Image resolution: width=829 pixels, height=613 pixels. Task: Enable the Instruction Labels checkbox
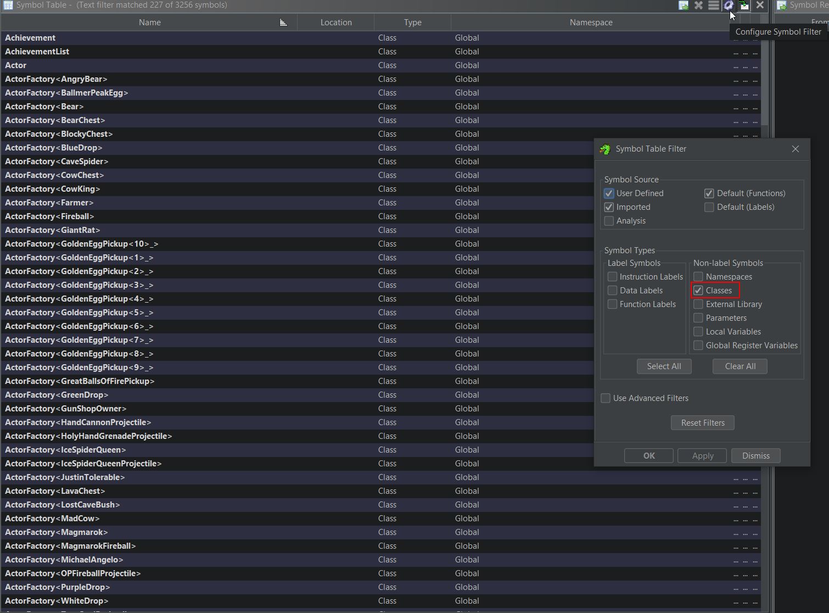point(612,277)
